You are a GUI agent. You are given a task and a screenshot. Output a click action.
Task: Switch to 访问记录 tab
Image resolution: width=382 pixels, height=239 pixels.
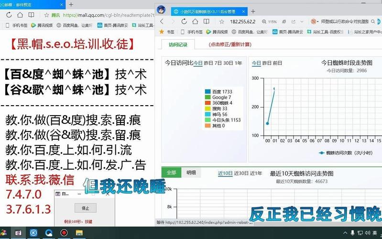(x=178, y=44)
